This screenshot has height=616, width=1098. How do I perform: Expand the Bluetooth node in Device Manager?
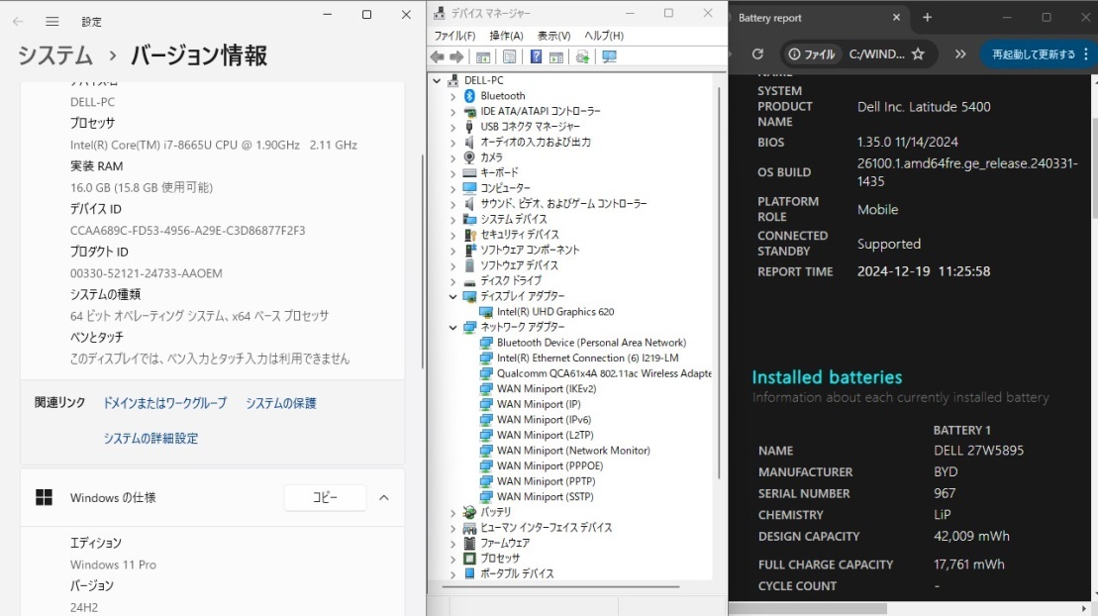(453, 96)
